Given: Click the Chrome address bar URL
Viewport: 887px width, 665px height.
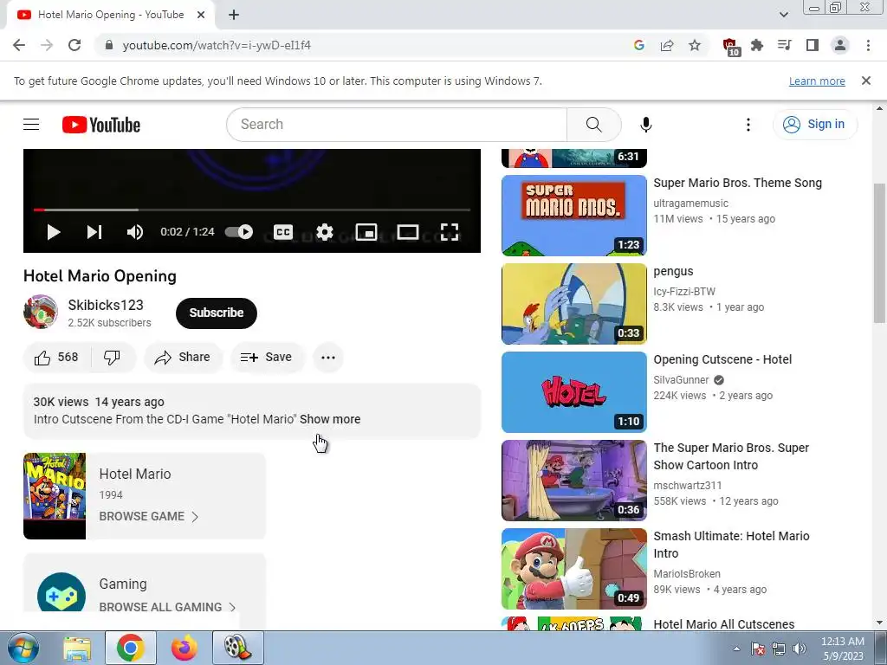Looking at the screenshot, I should click(x=217, y=45).
